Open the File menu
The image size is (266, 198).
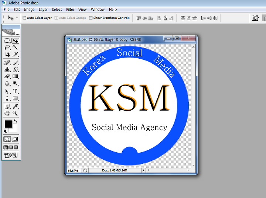(x=6, y=10)
